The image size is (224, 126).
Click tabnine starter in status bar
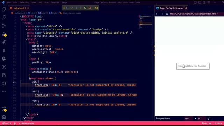click(27, 123)
